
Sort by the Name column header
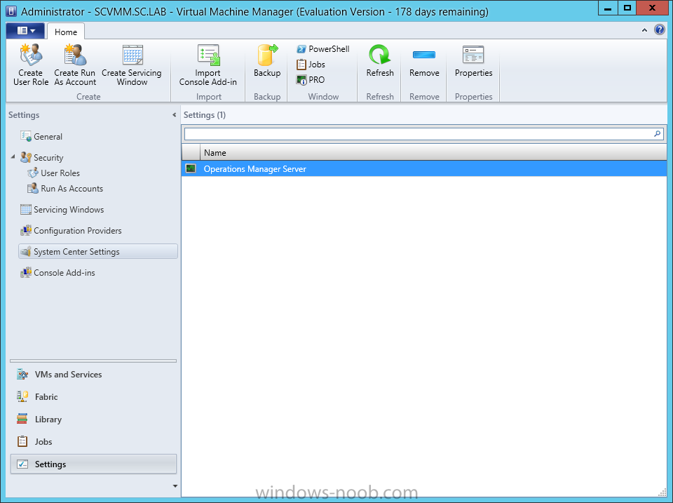433,152
